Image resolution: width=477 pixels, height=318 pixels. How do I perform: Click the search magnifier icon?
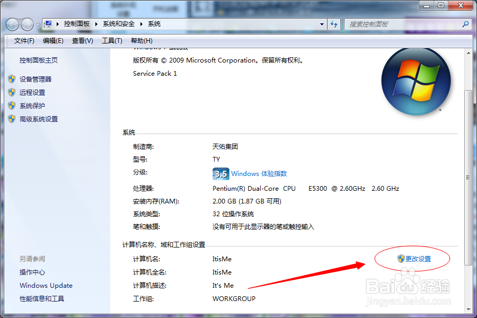pos(464,24)
